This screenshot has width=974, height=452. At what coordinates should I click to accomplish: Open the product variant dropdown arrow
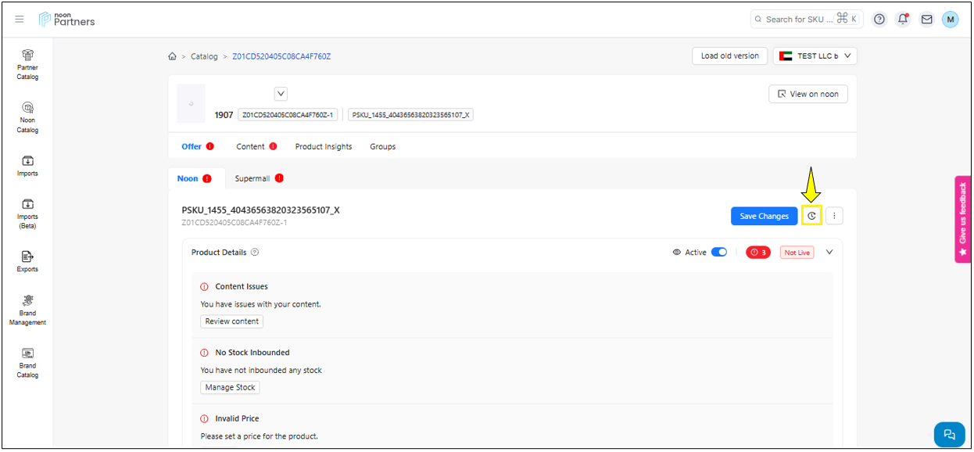tap(281, 94)
